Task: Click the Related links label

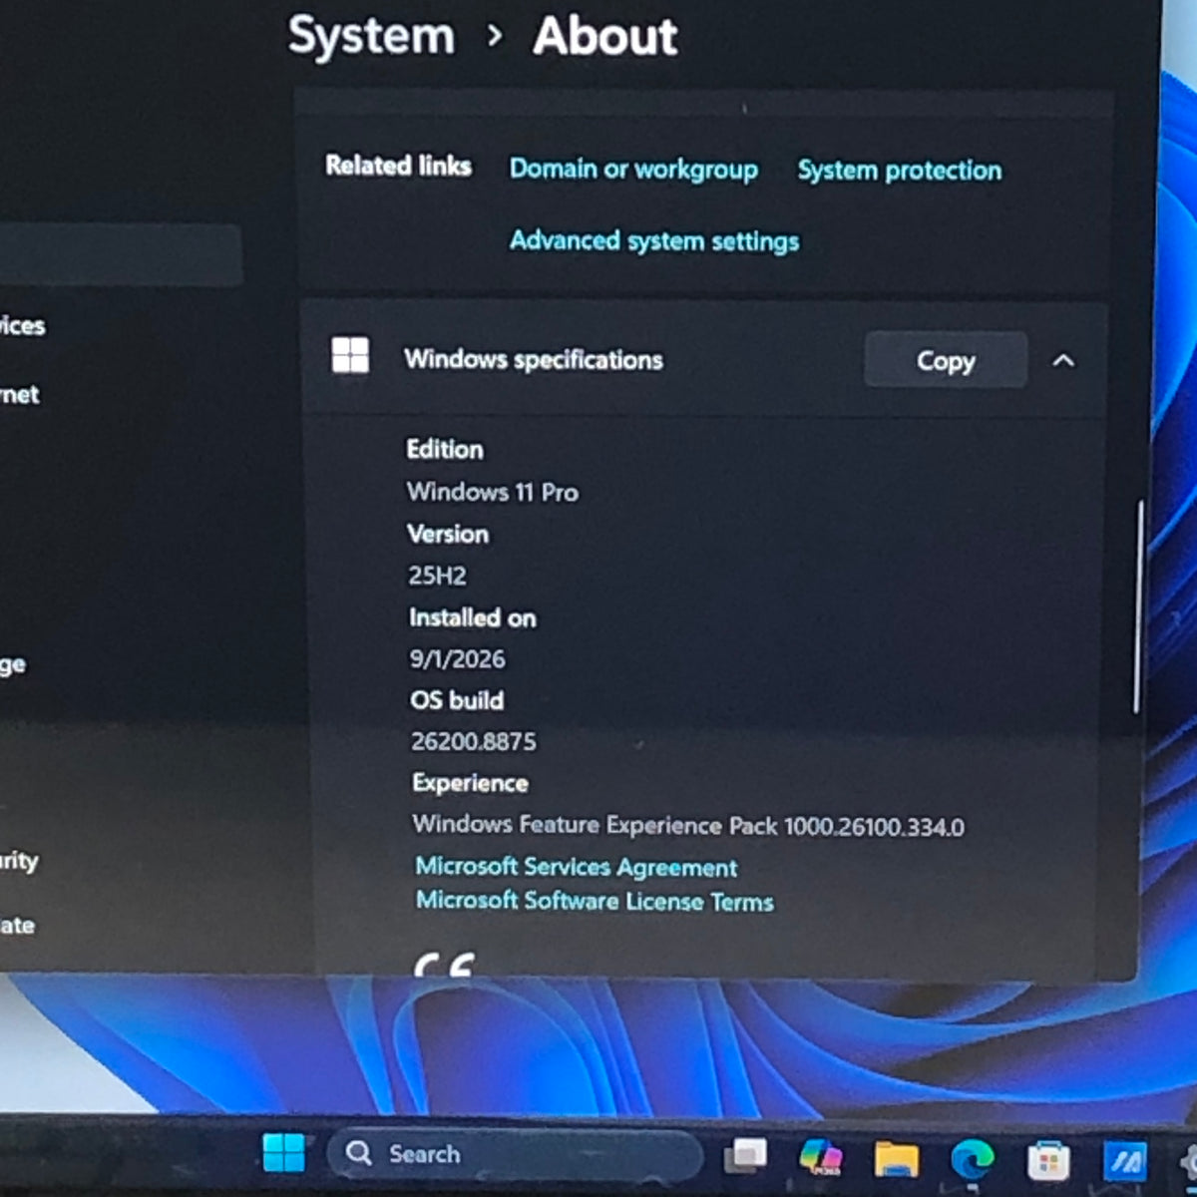Action: [x=398, y=166]
